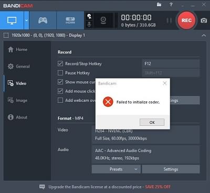Take a screenshot with camera icon
210x193 pixels.
[x=204, y=20]
